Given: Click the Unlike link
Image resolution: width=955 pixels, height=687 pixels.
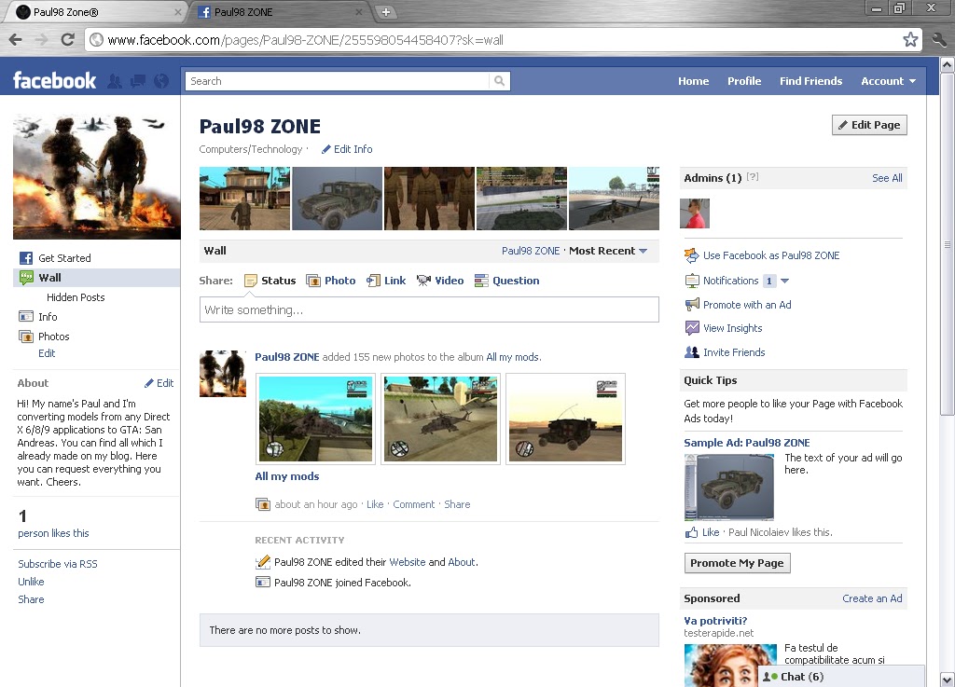Looking at the screenshot, I should pos(31,582).
